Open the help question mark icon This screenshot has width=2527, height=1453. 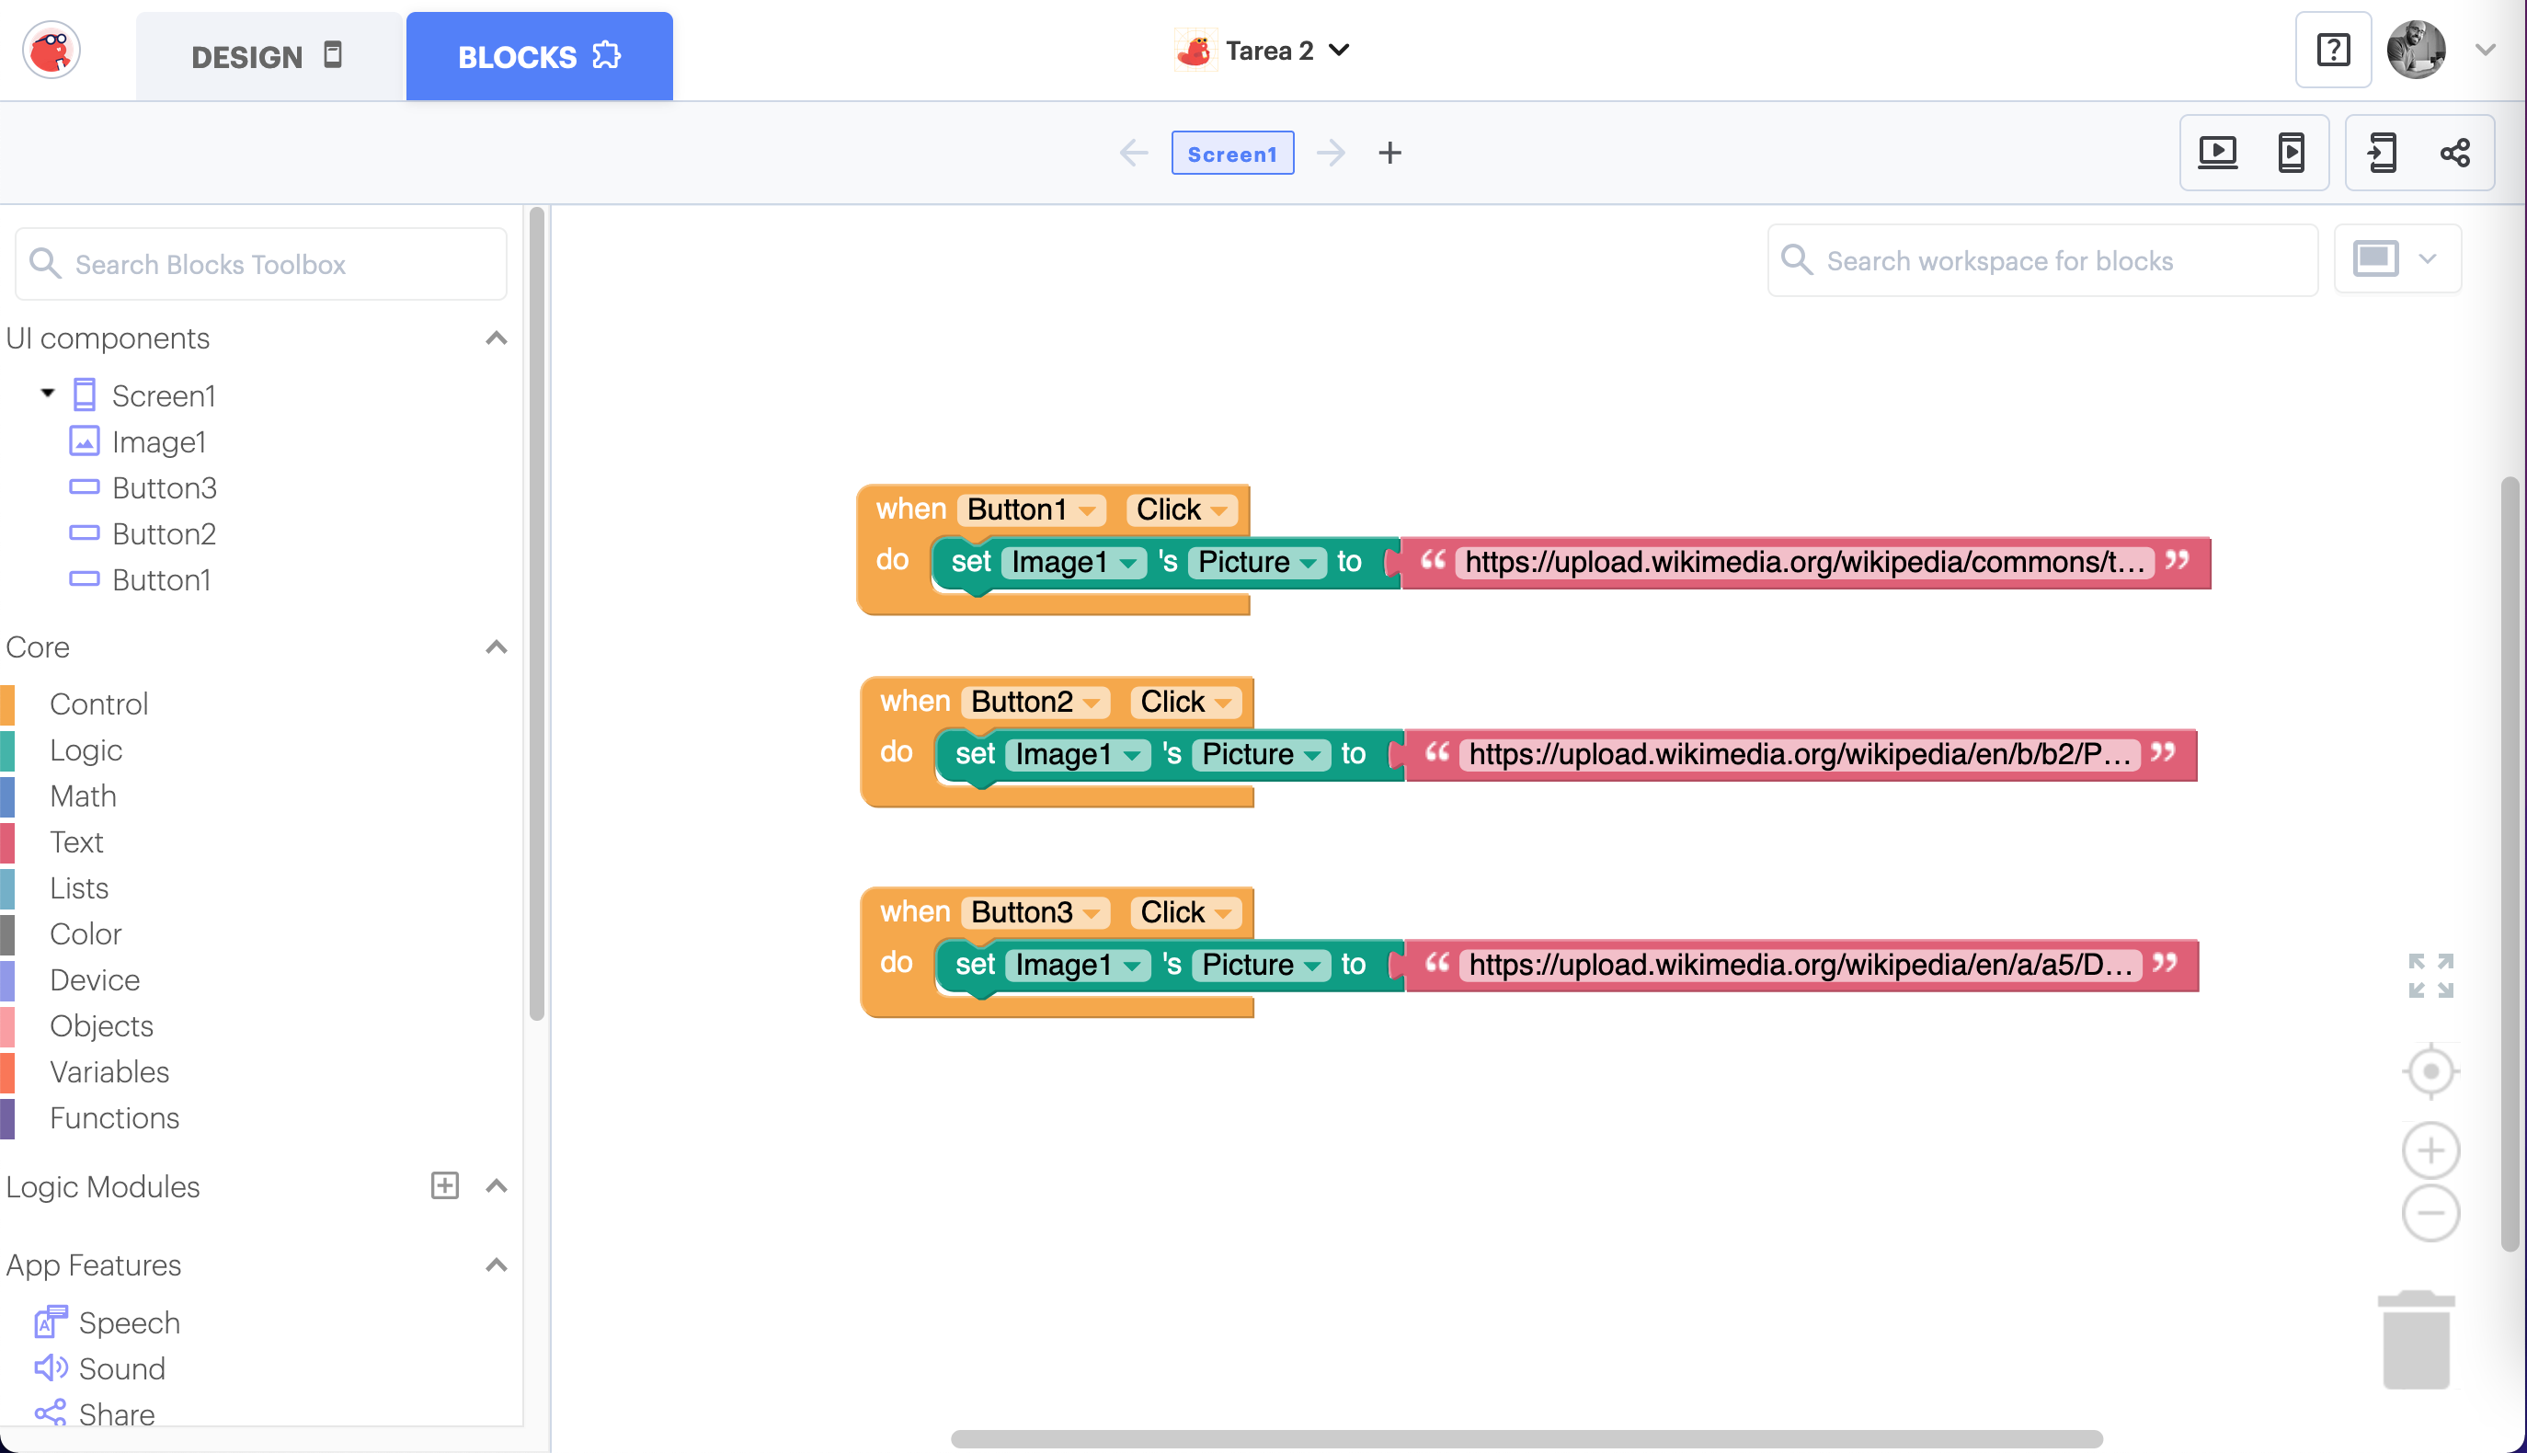click(x=2332, y=50)
